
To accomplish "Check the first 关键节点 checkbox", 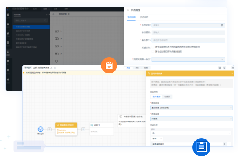I will 154,47.
